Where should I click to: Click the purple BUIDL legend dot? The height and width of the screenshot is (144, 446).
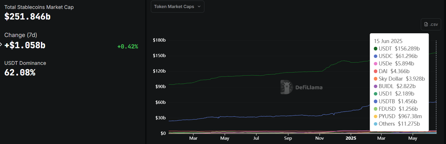coord(376,86)
